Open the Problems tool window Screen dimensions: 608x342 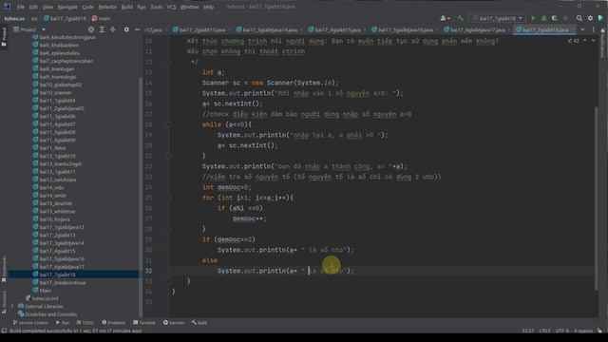pos(113,323)
